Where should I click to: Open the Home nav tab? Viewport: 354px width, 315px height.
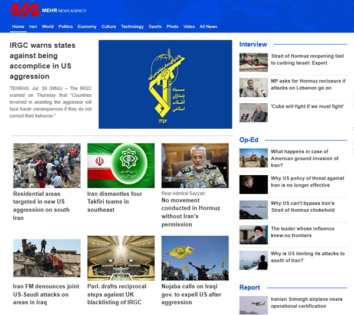pyautogui.click(x=18, y=27)
